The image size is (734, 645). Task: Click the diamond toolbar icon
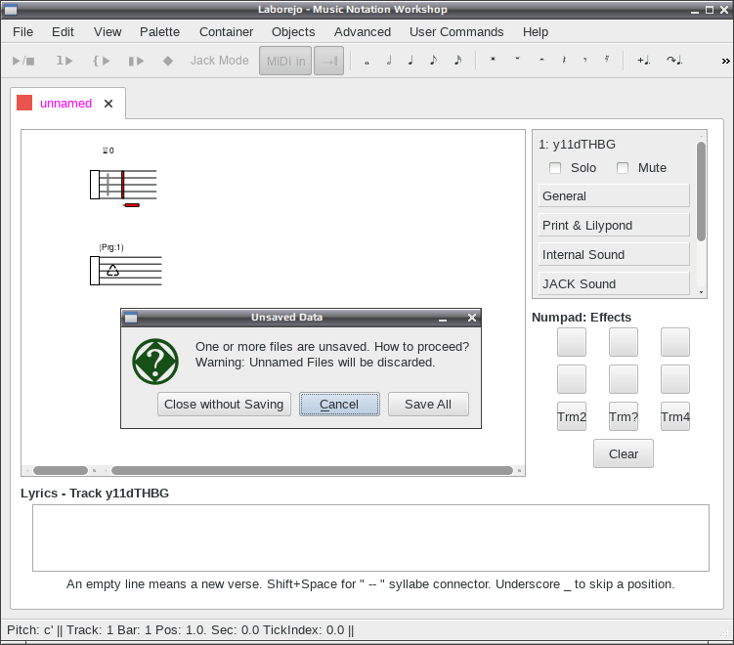click(167, 61)
